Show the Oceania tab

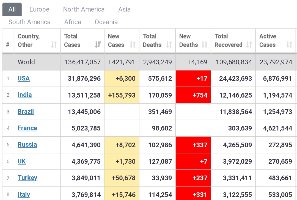point(106,22)
